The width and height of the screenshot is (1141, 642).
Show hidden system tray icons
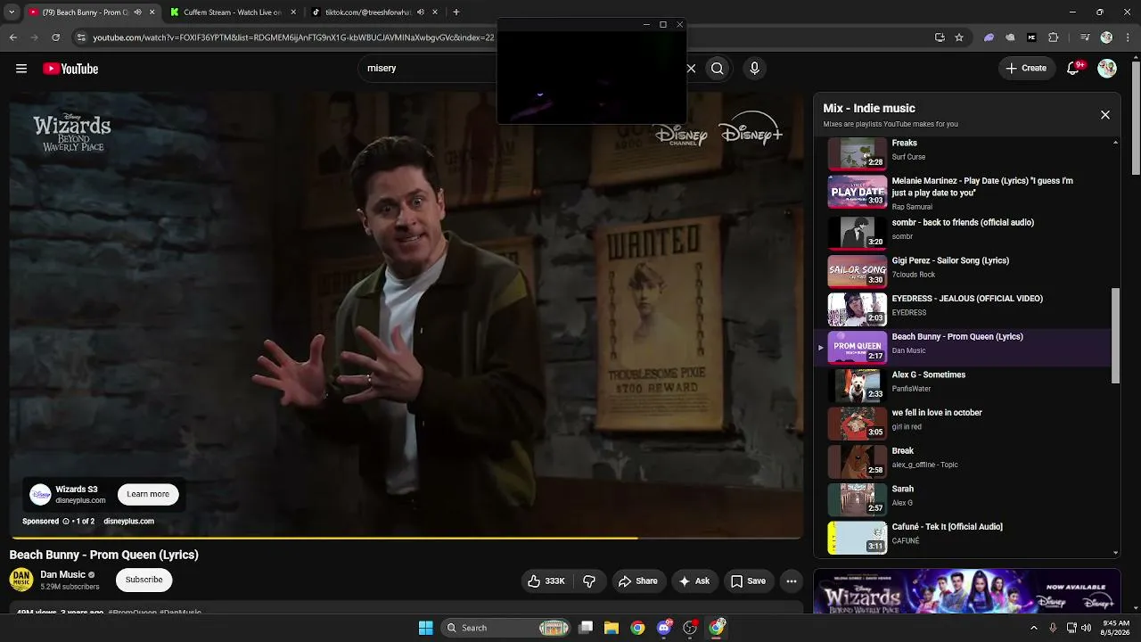[x=1034, y=628]
